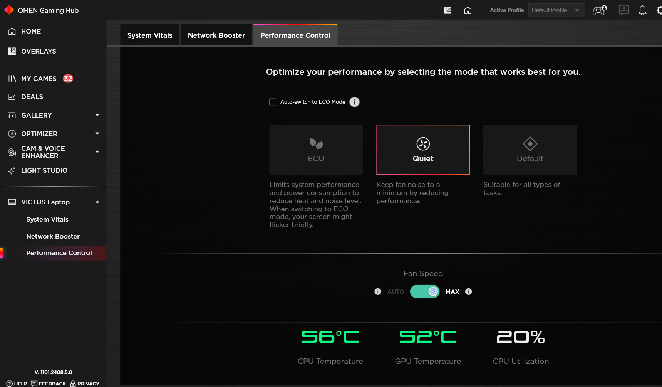Switch to the System Vitals tab
Viewport: 662px width, 387px height.
point(150,35)
